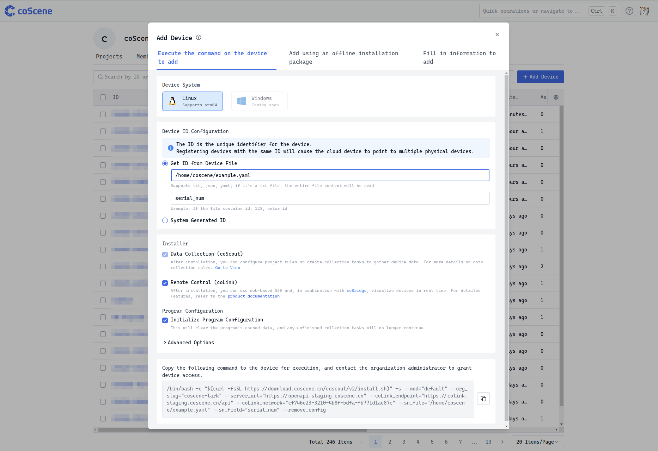Viewport: 658px width, 451px height.
Task: Click the coScene logo in header
Action: (x=28, y=11)
